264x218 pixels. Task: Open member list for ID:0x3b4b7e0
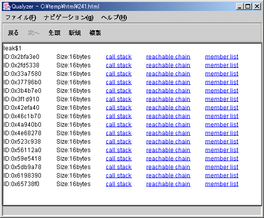pyautogui.click(x=222, y=91)
